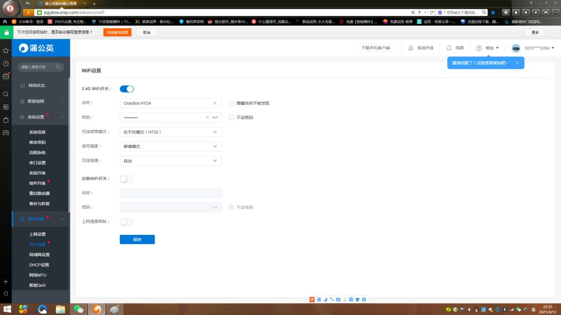Viewport: 561px width, 315px height.
Task: Enable the 访客WiFi开关 switch
Action: pos(127,179)
